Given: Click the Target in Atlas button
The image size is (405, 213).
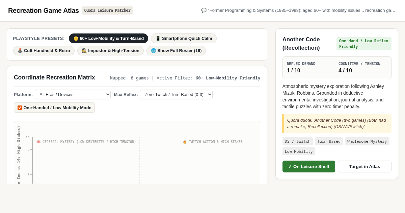Looking at the screenshot, I should tap(364, 166).
